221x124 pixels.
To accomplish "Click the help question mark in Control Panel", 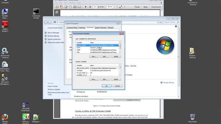I will coord(176,26).
